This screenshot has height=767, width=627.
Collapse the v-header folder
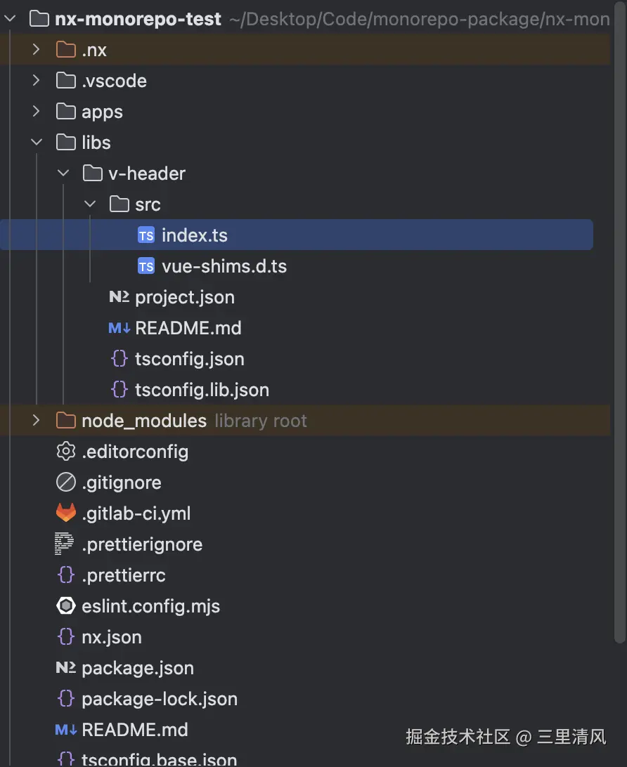coord(63,173)
